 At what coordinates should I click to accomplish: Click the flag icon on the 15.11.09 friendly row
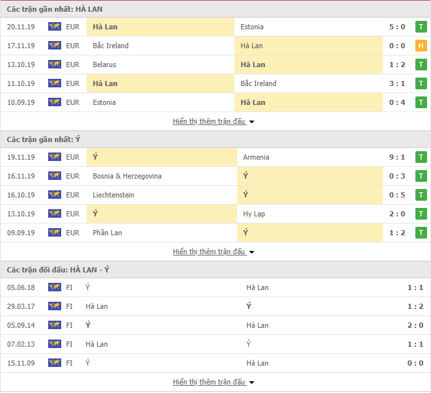coord(55,363)
